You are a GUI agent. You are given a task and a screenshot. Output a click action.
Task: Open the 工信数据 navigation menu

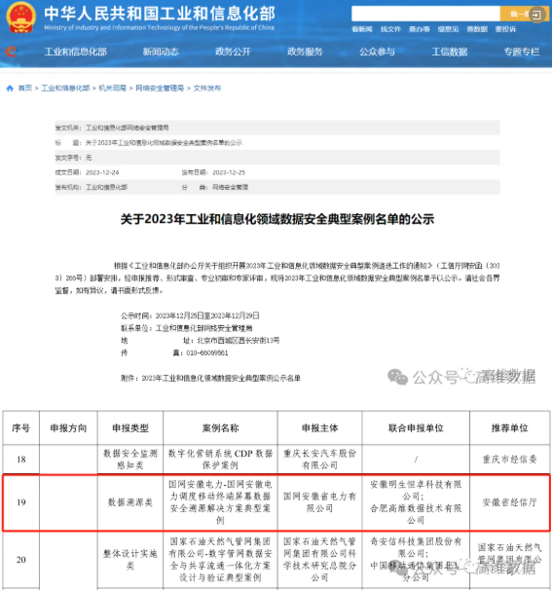(450, 52)
